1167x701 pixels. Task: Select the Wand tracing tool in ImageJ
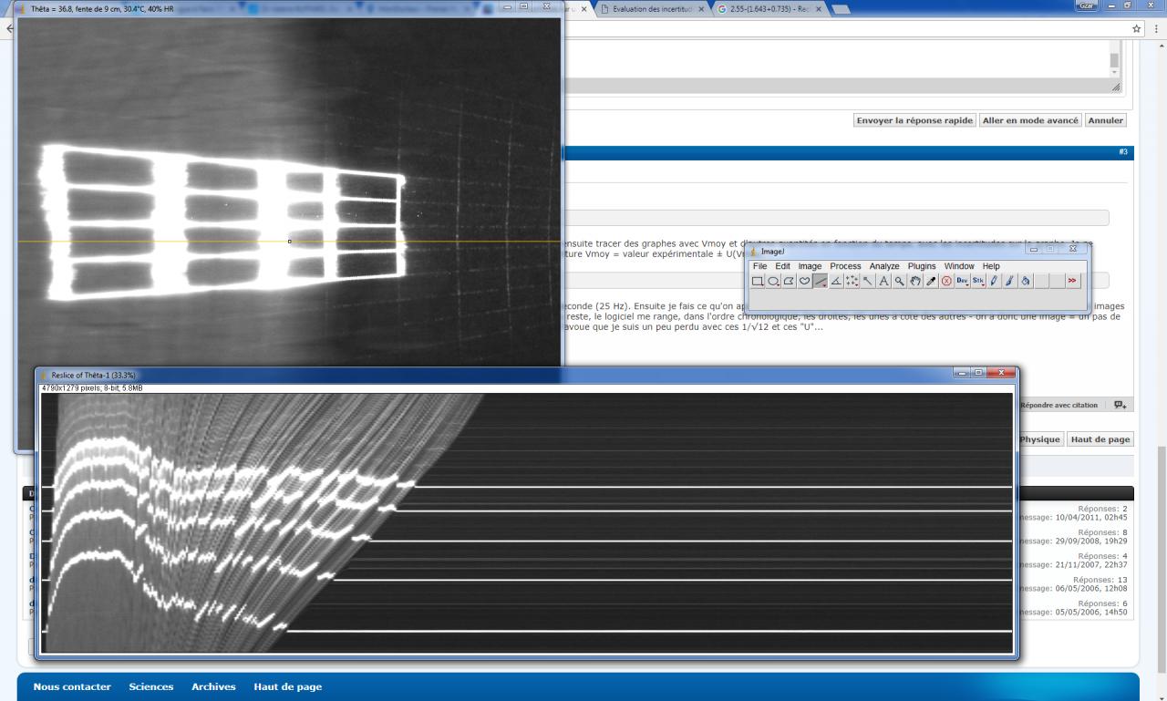868,282
